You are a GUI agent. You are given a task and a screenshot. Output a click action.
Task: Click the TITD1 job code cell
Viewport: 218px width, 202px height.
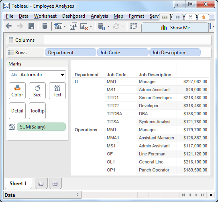click(113, 98)
